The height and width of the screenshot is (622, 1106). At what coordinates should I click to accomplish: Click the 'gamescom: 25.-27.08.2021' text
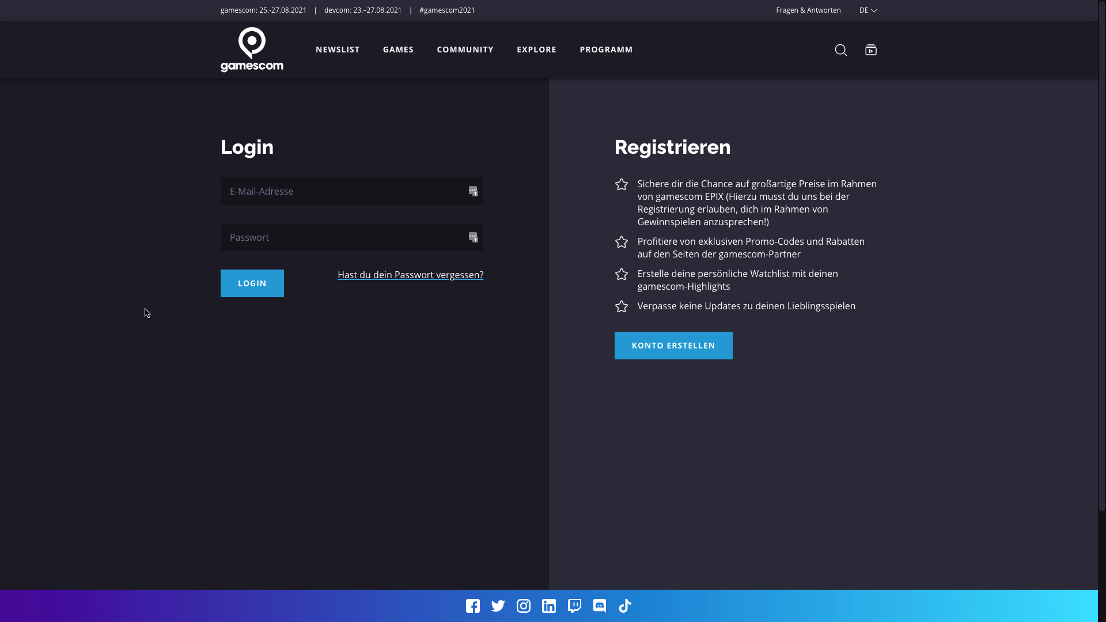(263, 10)
